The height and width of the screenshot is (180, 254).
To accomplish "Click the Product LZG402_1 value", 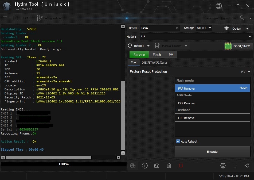I will (44, 61).
